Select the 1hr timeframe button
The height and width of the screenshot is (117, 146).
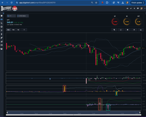coord(13,30)
